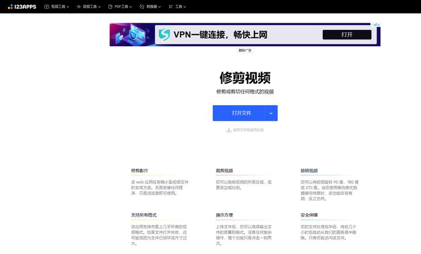This screenshot has width=421, height=254.
Task: Click the converter circular icon
Action: (x=142, y=6)
